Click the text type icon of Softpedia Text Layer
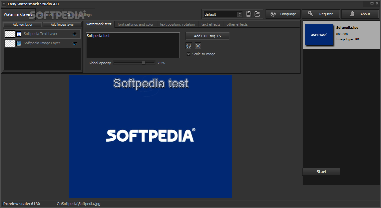This screenshot has width=381, height=208. pyautogui.click(x=19, y=34)
